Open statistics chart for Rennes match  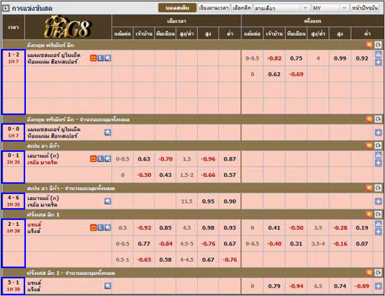pos(378,224)
